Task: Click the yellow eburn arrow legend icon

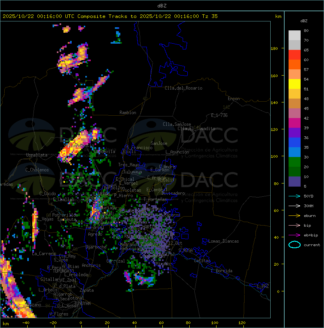Action: [294, 216]
